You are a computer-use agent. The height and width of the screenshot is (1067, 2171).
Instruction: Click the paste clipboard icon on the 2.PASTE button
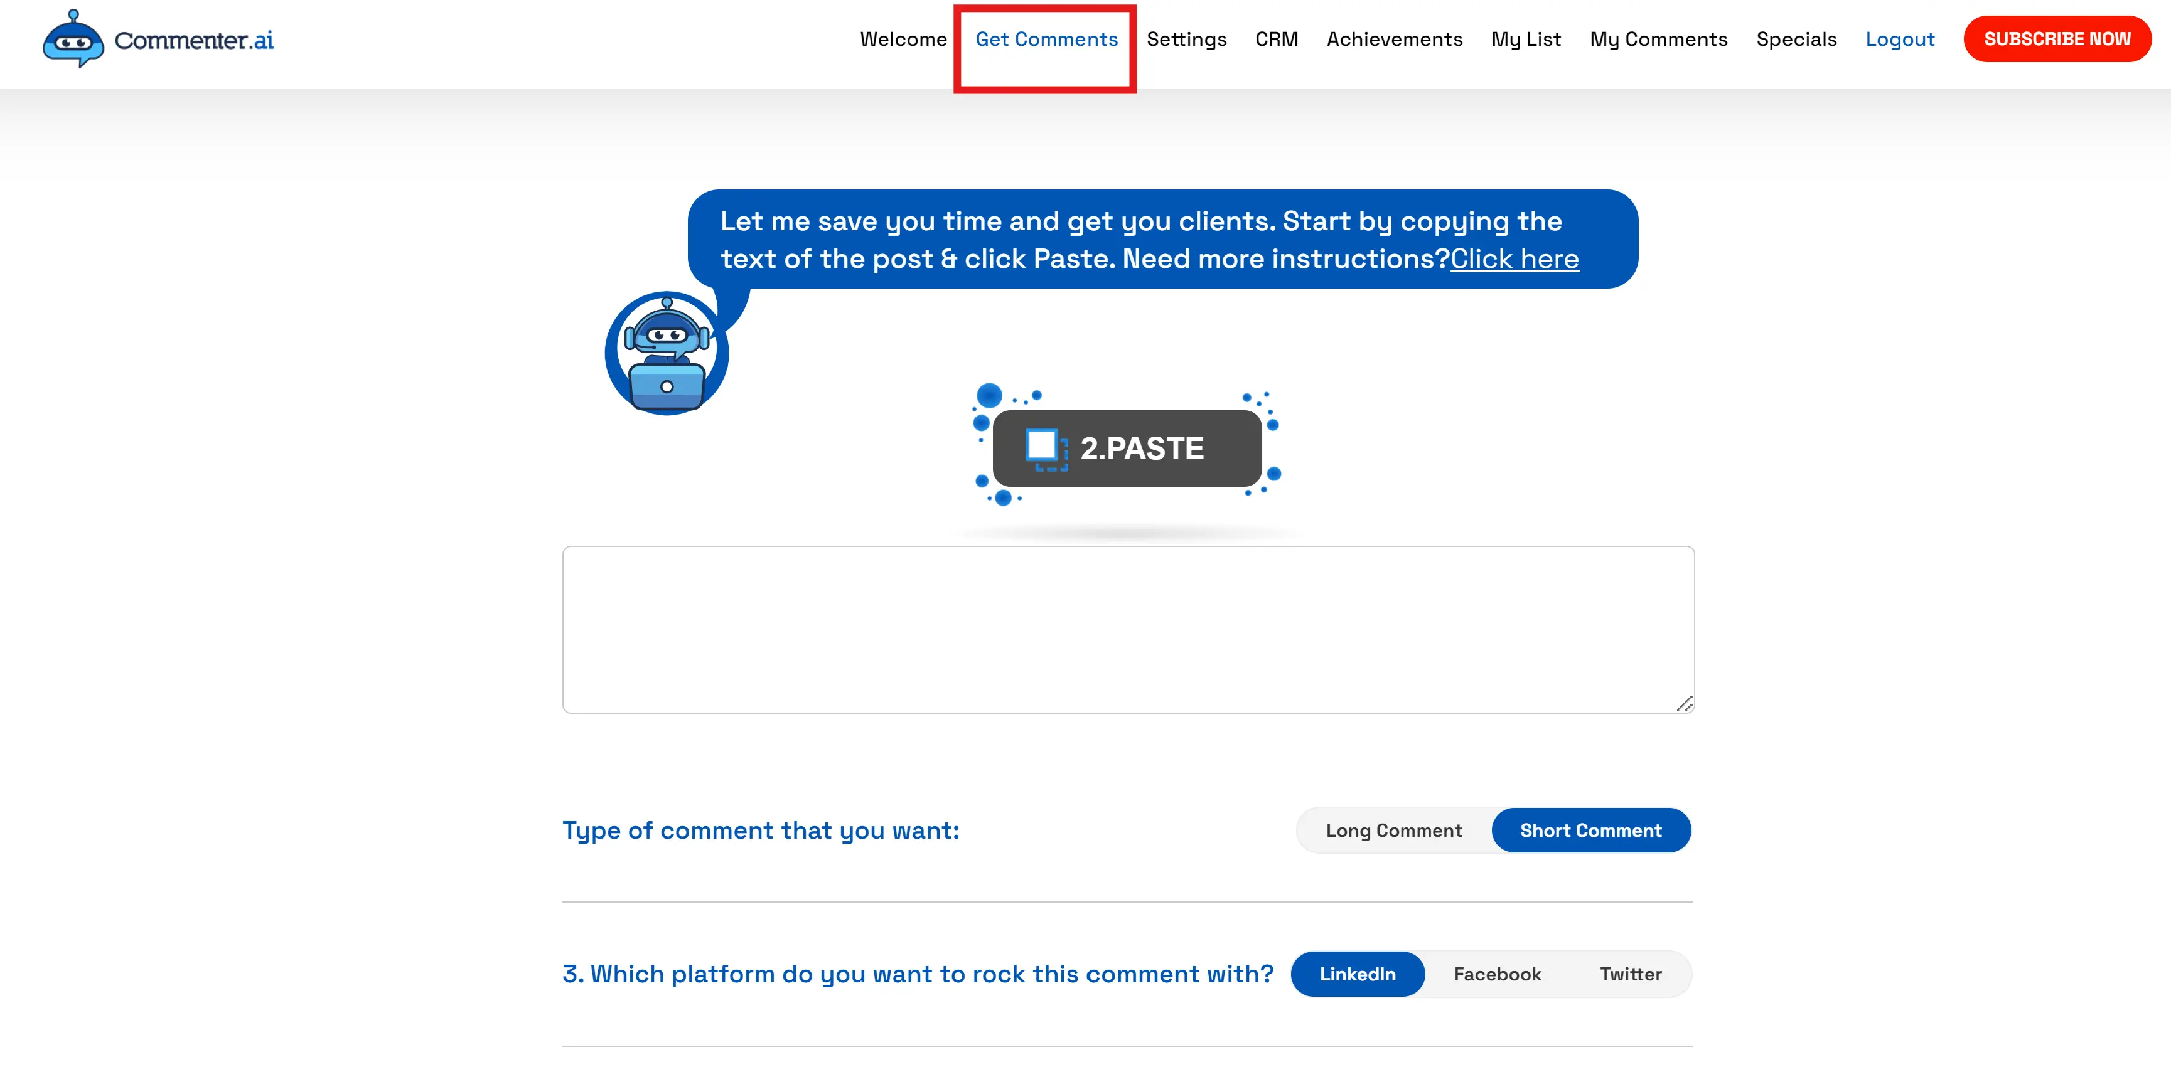click(1045, 448)
